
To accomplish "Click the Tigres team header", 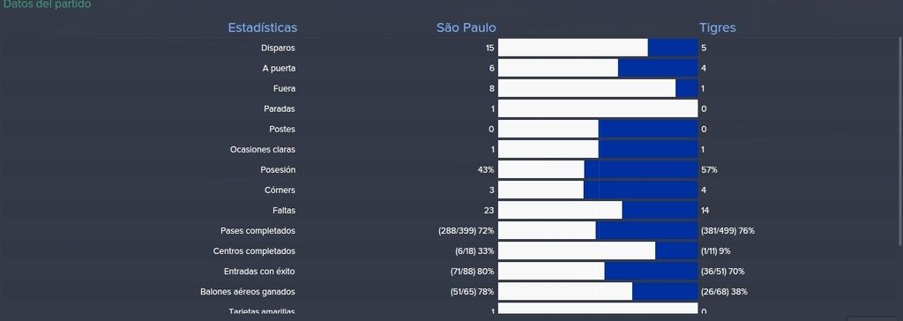I will pyautogui.click(x=717, y=27).
